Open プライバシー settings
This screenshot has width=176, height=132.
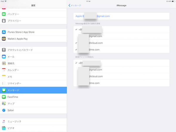tap(33, 21)
